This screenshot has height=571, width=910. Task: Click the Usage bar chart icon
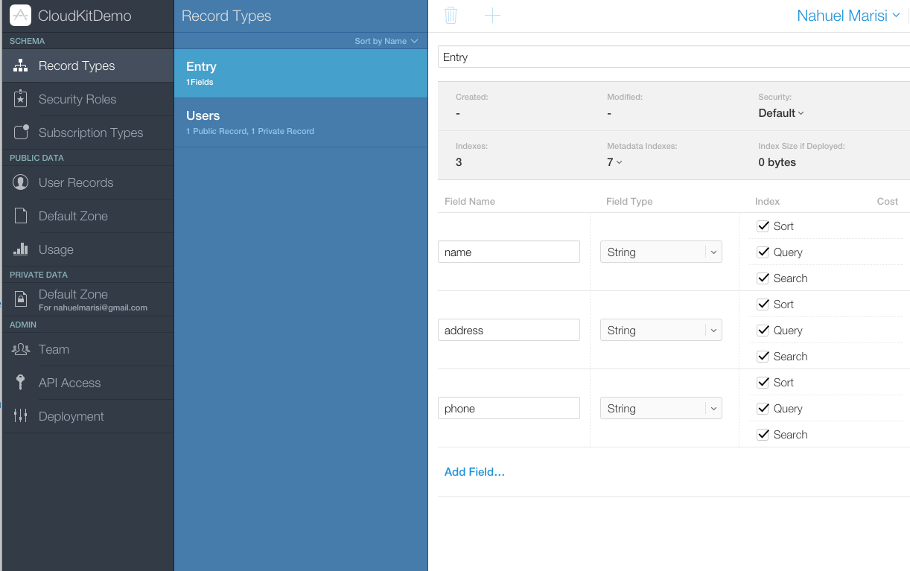(21, 249)
